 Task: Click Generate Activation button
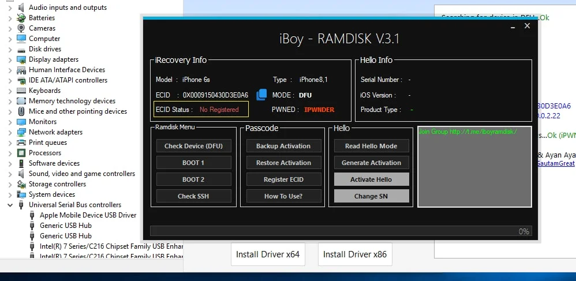[x=371, y=163]
